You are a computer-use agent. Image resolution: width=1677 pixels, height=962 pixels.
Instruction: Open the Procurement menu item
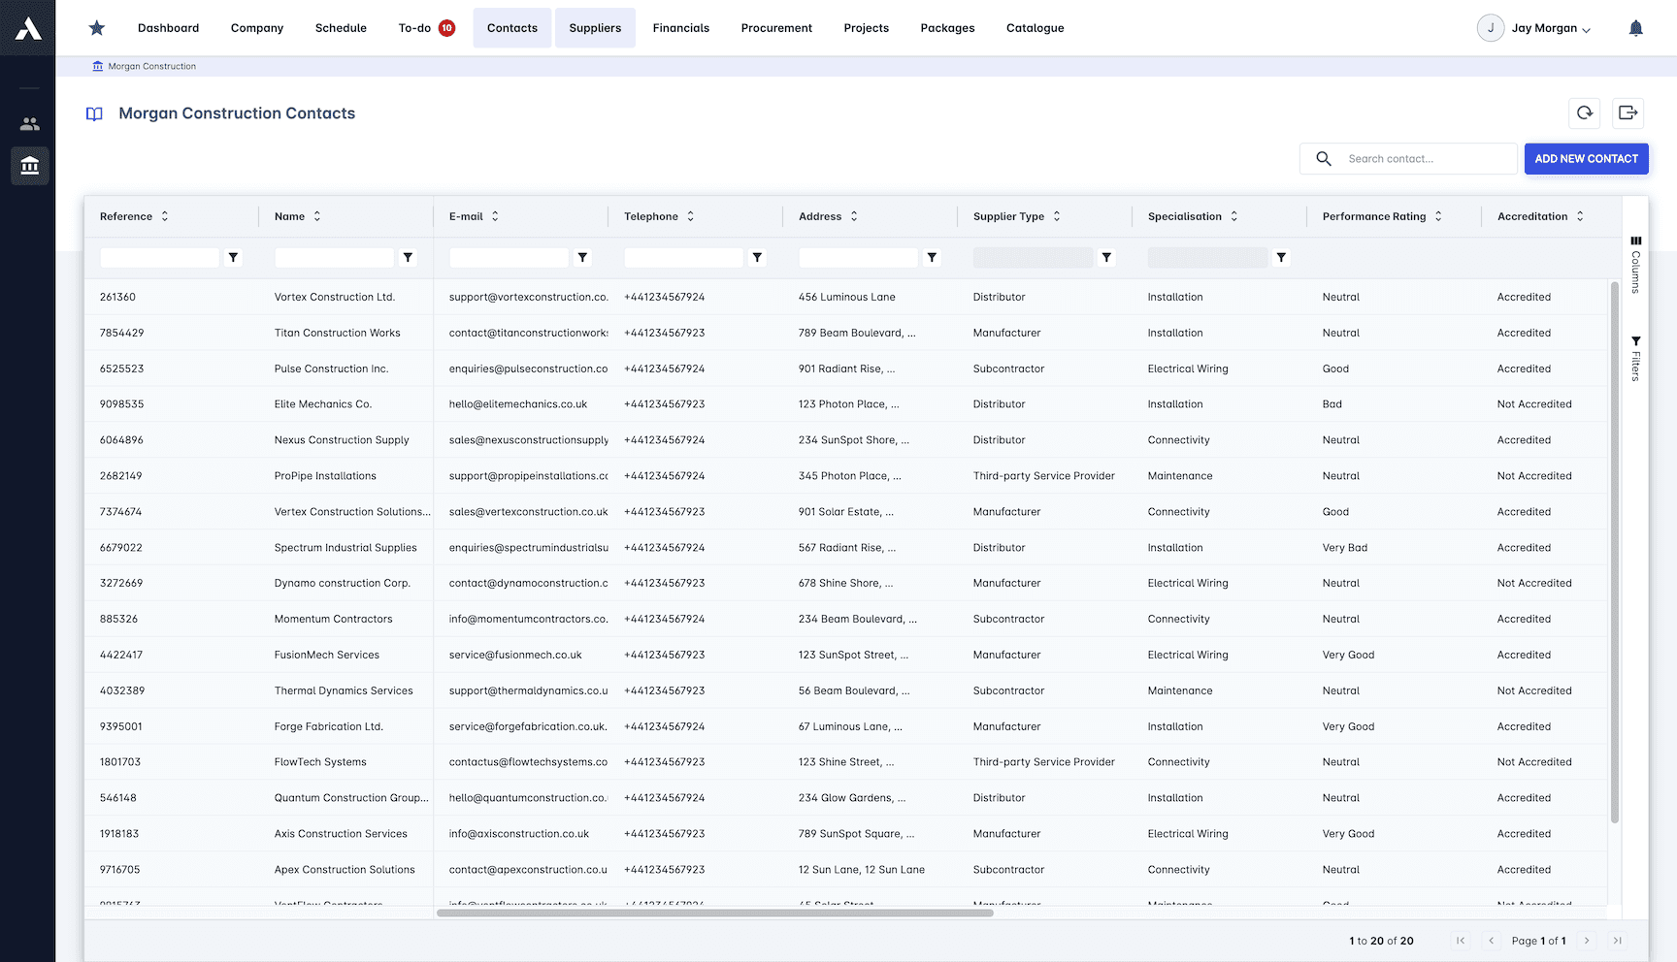coord(776,27)
